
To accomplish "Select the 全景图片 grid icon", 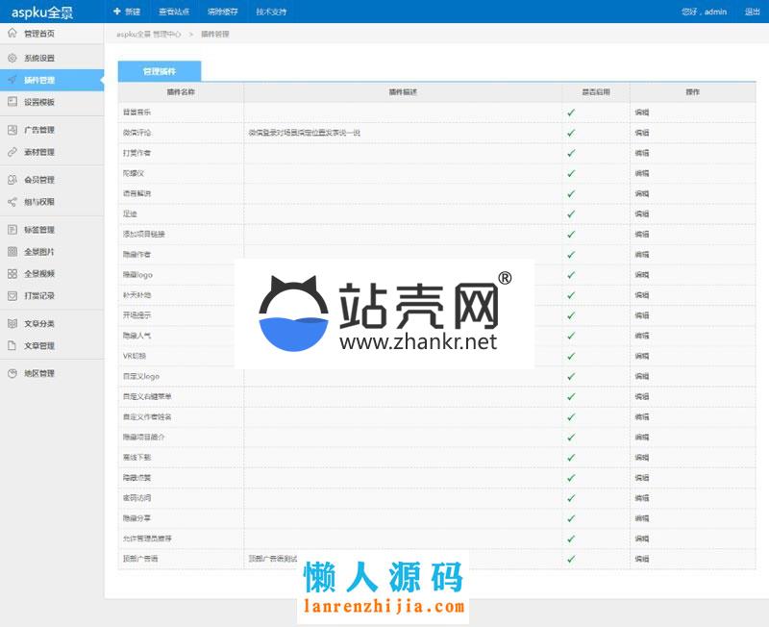I will (12, 252).
